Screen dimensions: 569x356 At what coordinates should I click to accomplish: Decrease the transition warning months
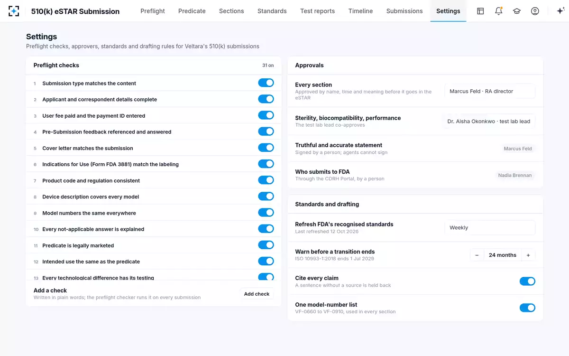click(477, 255)
